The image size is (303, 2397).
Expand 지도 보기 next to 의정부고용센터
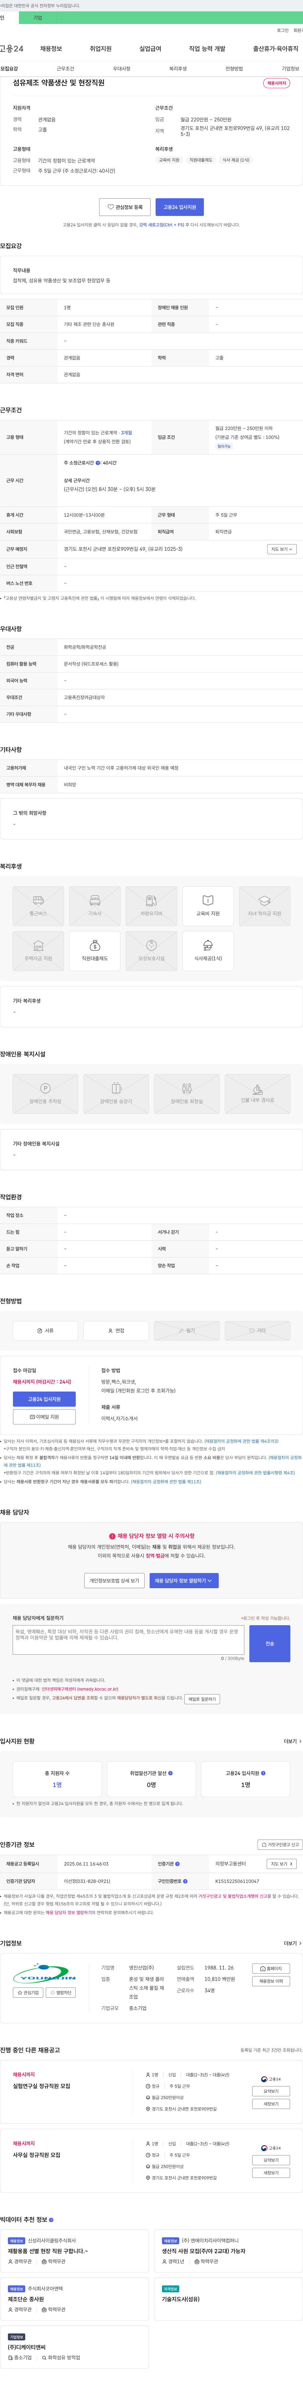point(282,1864)
